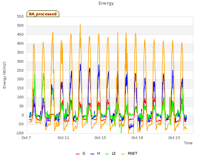
Task: Click the red G legend swatch
Action: tap(78, 154)
